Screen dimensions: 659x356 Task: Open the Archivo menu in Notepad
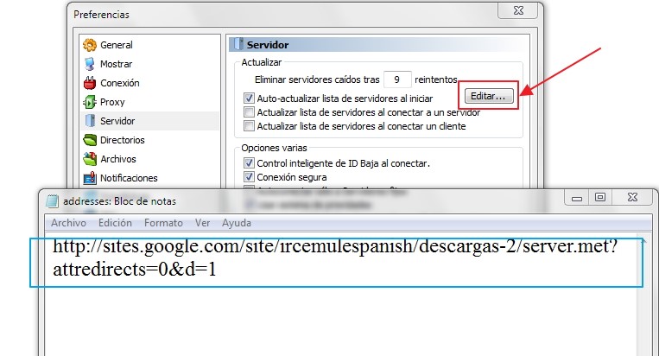coord(68,223)
